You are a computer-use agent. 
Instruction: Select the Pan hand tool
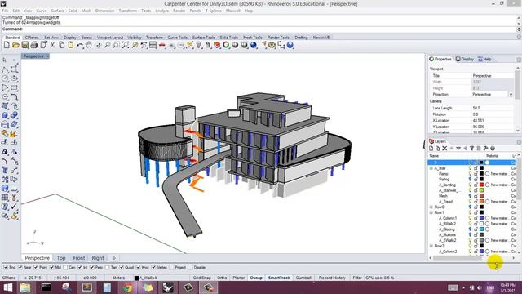pos(89,45)
